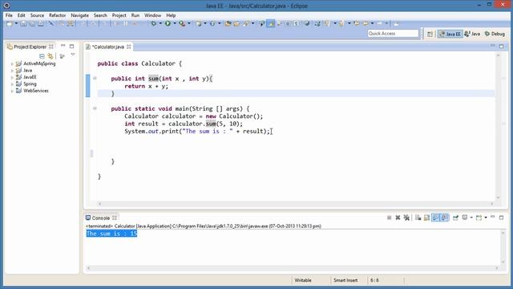513x289 pixels.
Task: Open the Navigate menu
Action: tap(79, 15)
